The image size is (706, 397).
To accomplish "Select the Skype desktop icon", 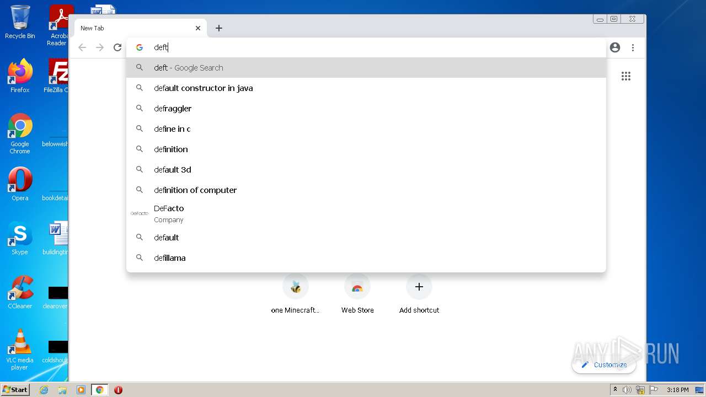I will (x=20, y=238).
